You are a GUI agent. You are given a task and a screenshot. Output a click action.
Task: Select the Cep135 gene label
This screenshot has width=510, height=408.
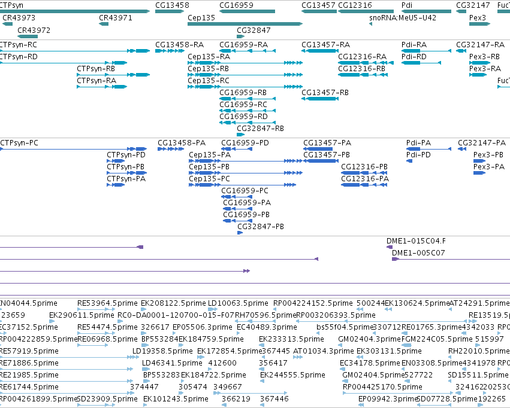(x=201, y=18)
